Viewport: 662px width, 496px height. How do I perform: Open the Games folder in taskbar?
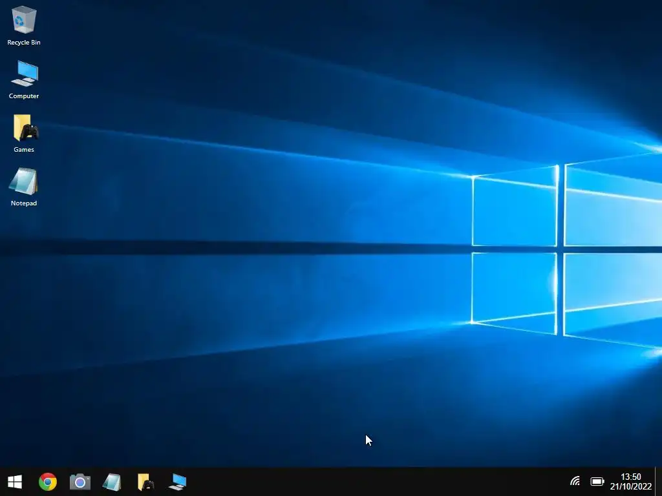coord(145,482)
